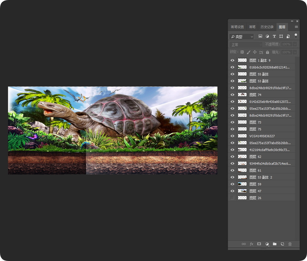The image size is (307, 261).
Task: Select layer 图层 61
Action: coord(262,170)
